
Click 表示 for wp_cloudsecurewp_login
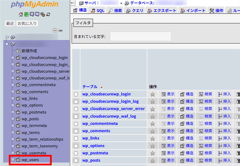[x=168, y=94]
